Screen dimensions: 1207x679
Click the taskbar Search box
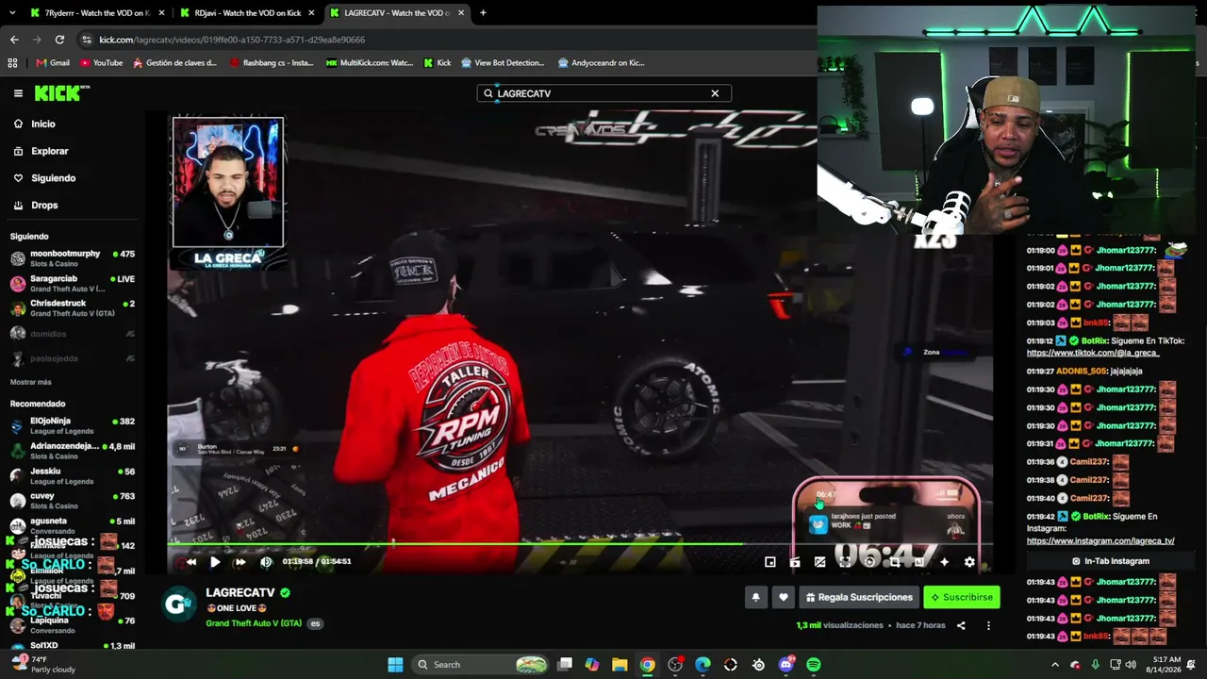pos(481,665)
